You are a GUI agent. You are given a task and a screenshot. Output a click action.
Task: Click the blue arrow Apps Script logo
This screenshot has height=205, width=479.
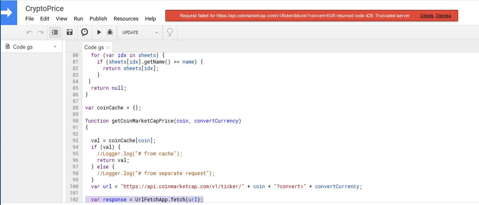tap(9, 13)
